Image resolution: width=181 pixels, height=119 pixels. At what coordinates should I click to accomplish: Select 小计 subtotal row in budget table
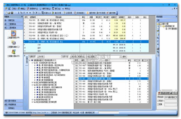(x=86, y=45)
